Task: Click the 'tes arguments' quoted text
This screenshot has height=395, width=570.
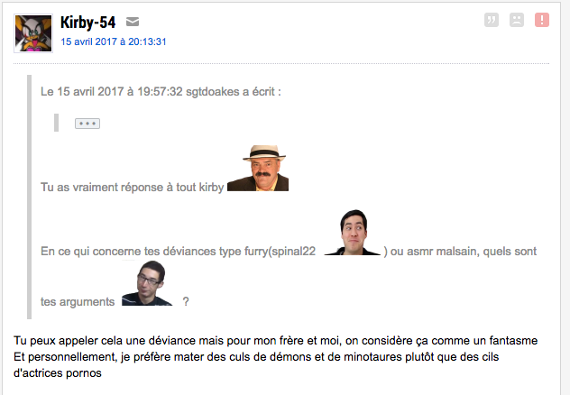Action: 78,301
